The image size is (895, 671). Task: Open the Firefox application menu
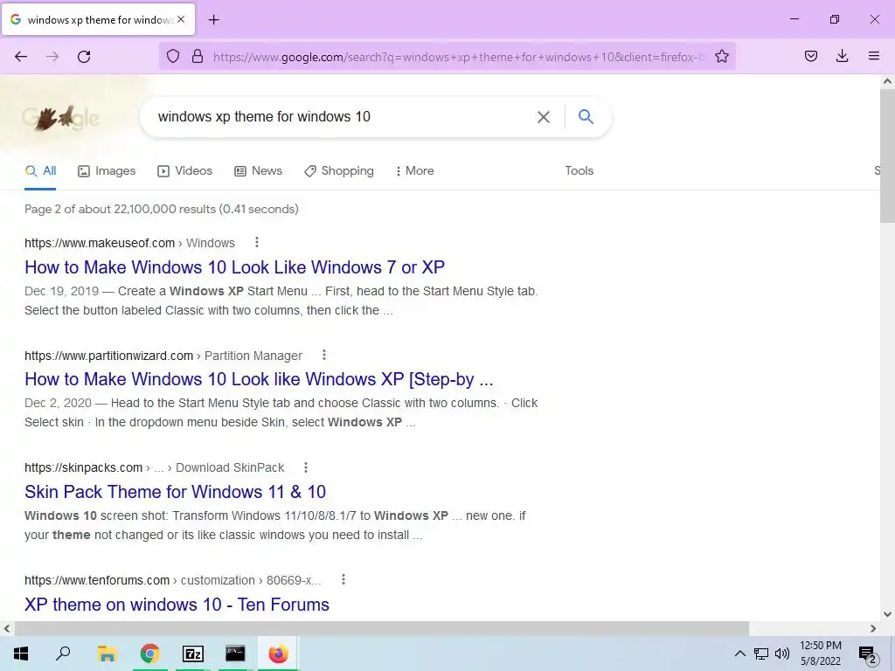(x=874, y=56)
